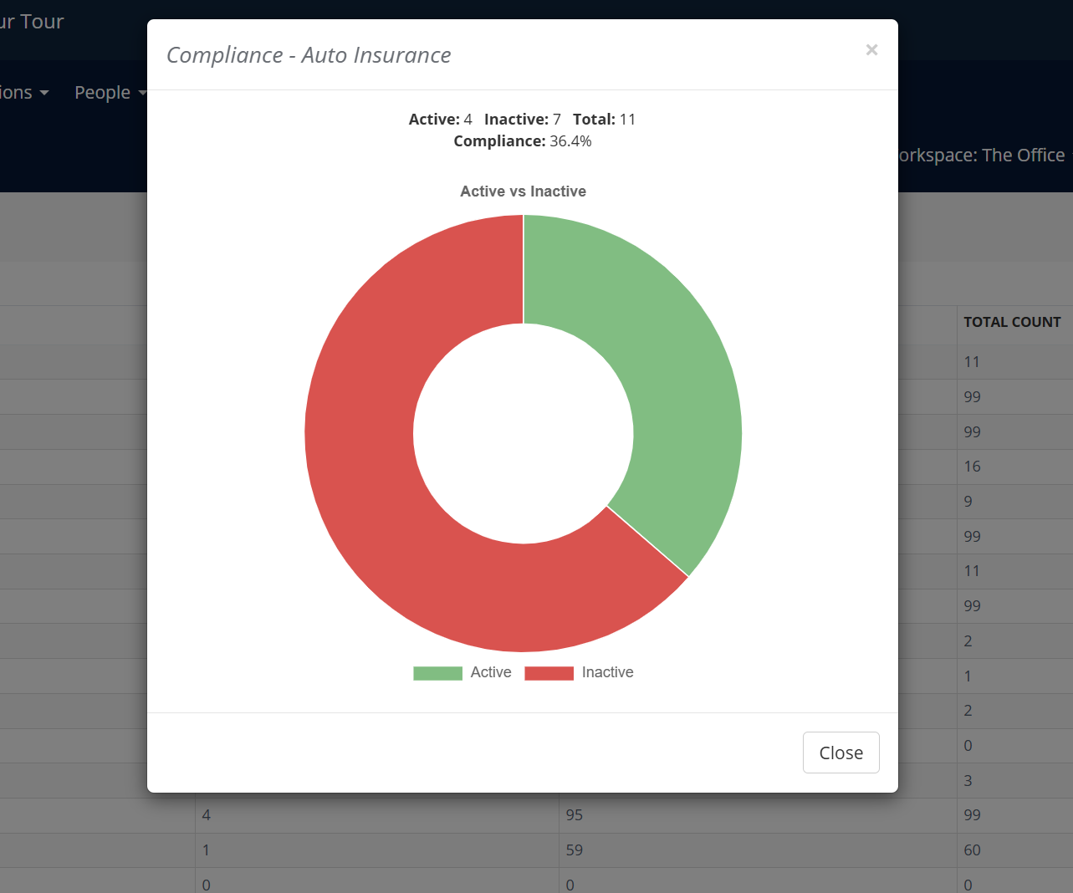Click the Inactive legend label text
The width and height of the screenshot is (1073, 893).
[607, 672]
